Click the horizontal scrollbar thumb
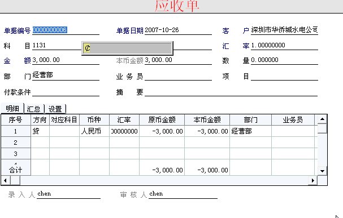The image size is (343, 218). coord(15,180)
